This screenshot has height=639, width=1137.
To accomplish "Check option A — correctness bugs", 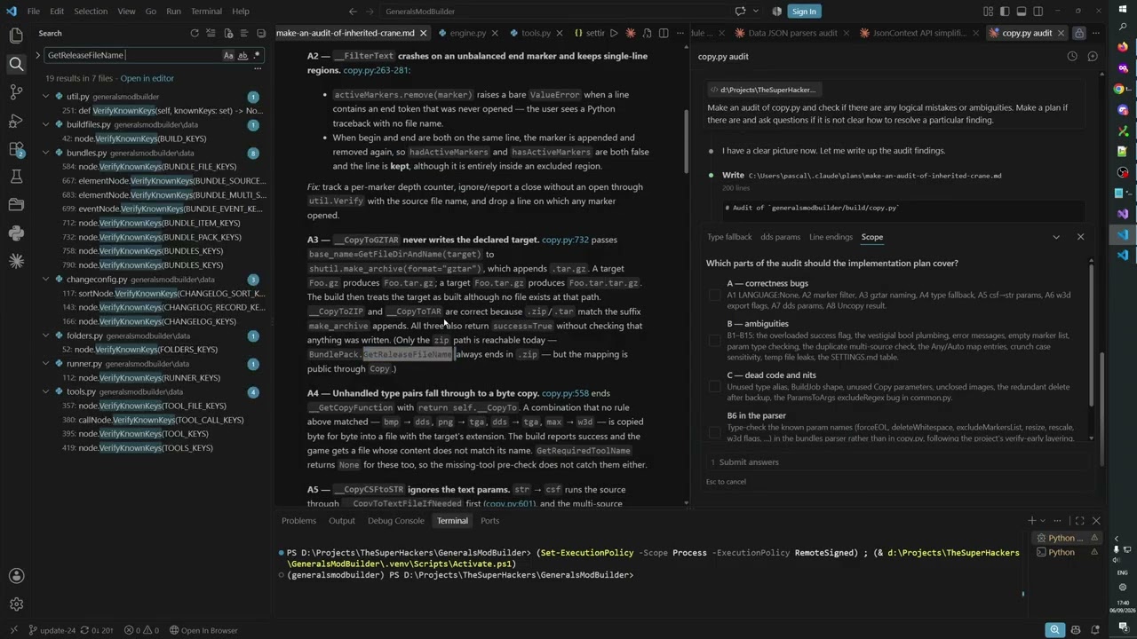I will pyautogui.click(x=715, y=295).
